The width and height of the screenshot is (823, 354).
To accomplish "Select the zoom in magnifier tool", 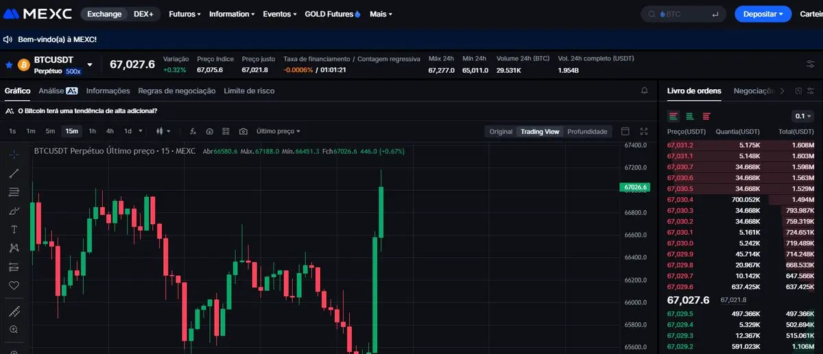I will pyautogui.click(x=14, y=330).
